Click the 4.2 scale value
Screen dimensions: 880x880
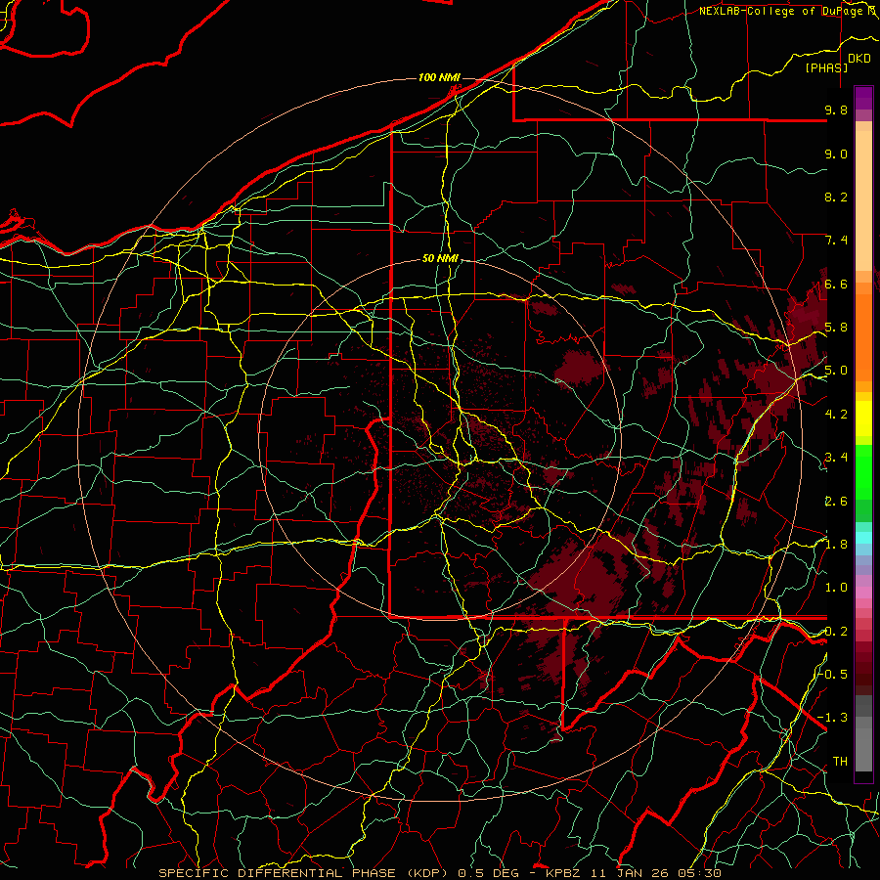[x=836, y=415]
